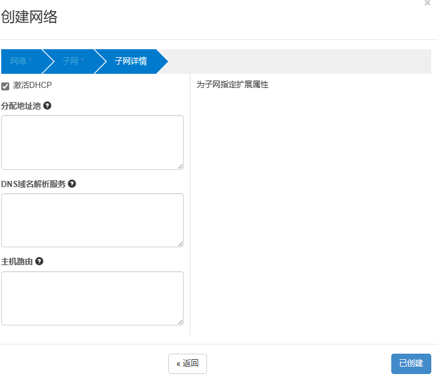The height and width of the screenshot is (382, 438).
Task: Uncheck the 激活DHCP checkbox
Action: 6,86
